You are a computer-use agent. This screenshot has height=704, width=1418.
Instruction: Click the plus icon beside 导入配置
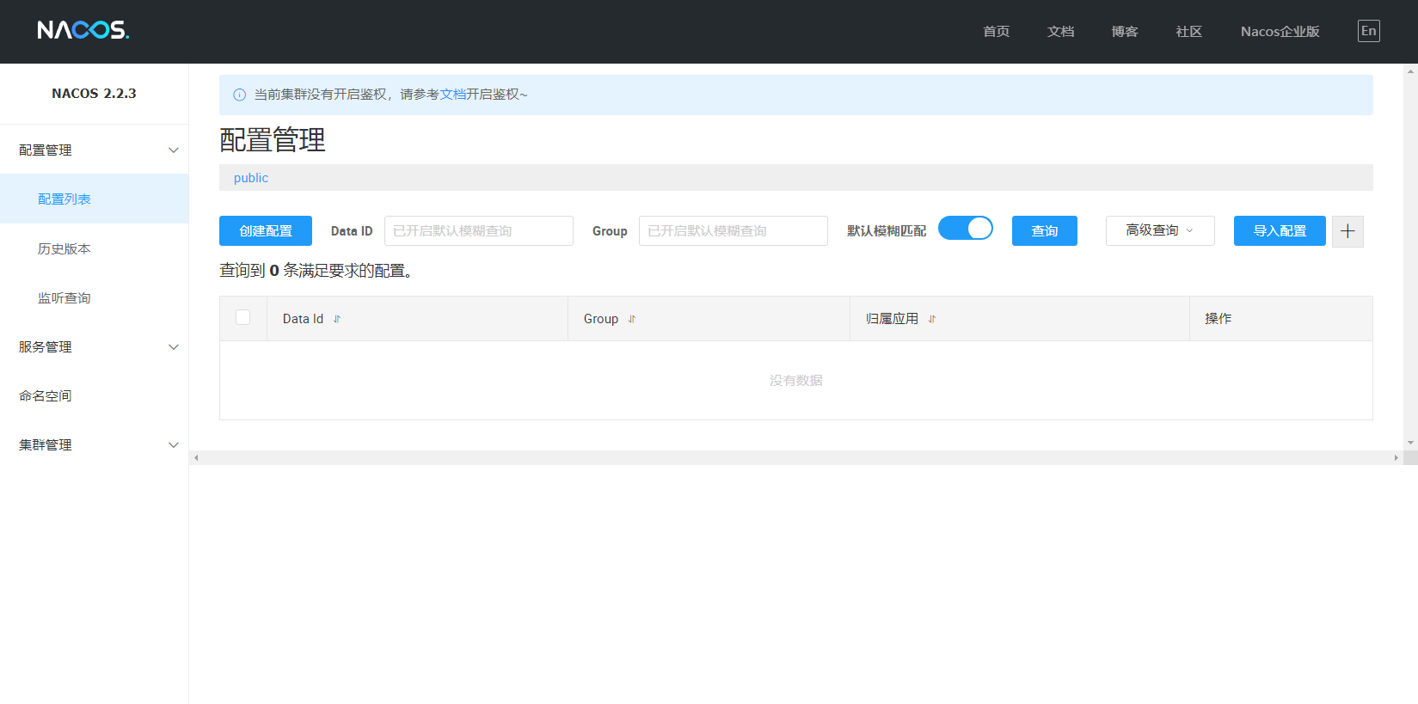(x=1347, y=231)
